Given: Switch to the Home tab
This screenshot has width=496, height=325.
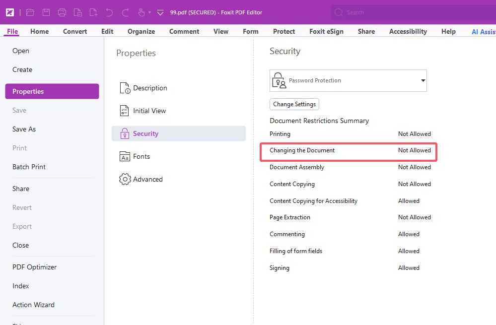Looking at the screenshot, I should (40, 31).
